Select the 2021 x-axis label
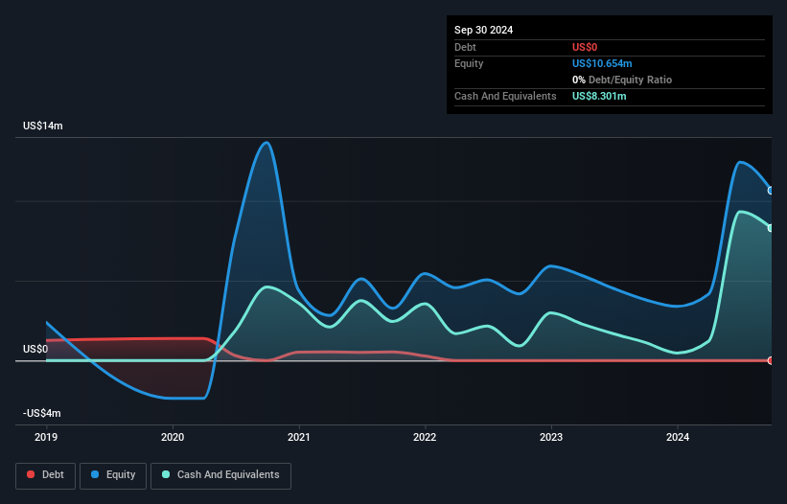Viewport: 787px width, 504px height. click(x=299, y=437)
